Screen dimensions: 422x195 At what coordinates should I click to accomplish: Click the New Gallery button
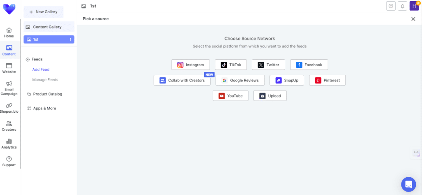(x=43, y=12)
